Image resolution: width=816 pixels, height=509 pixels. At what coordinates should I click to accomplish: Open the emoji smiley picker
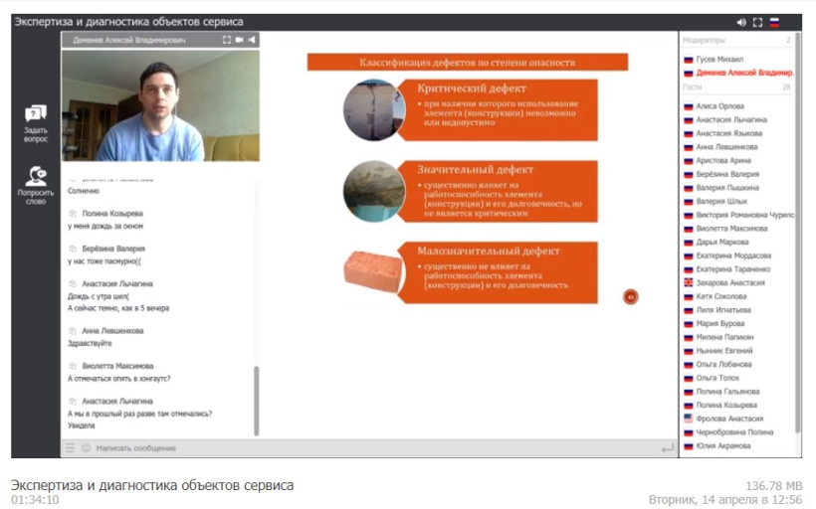point(86,447)
